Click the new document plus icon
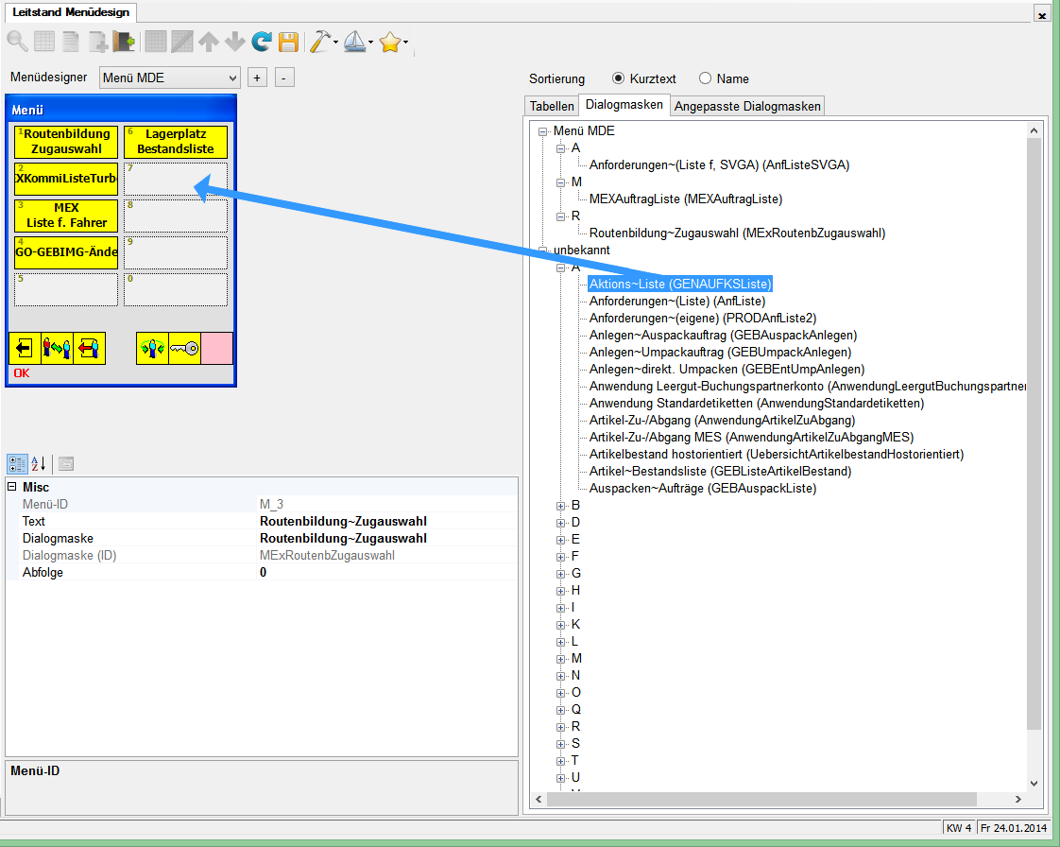The width and height of the screenshot is (1060, 847). (98, 42)
